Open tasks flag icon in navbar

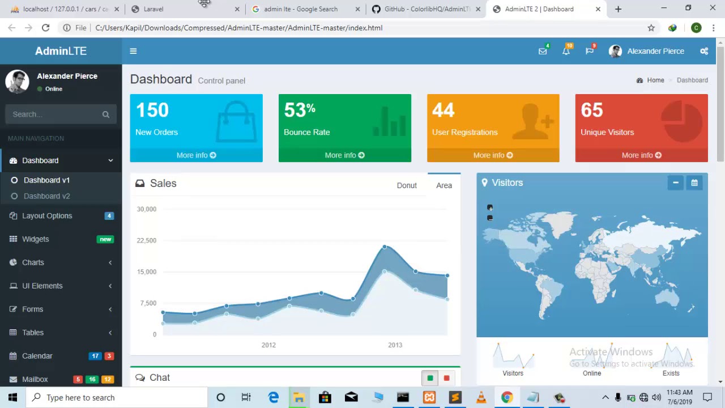point(590,51)
